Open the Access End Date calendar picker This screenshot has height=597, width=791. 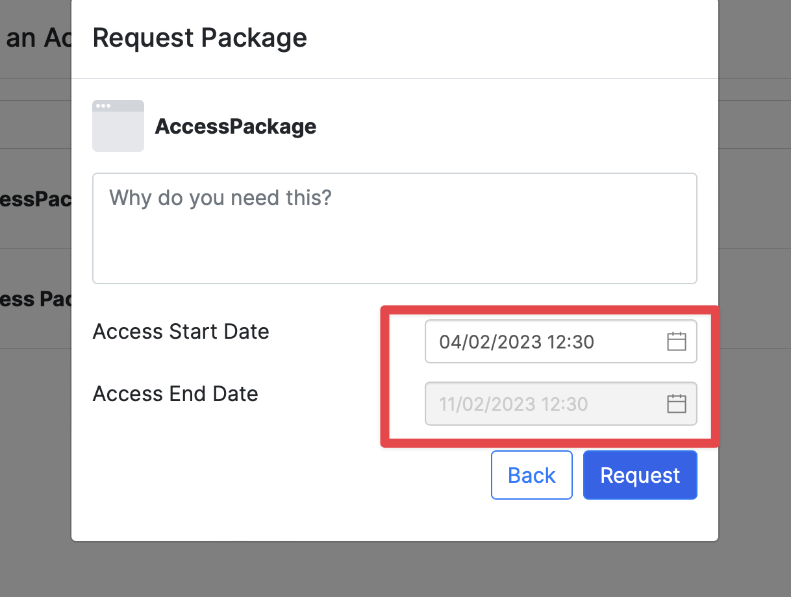[x=677, y=404]
